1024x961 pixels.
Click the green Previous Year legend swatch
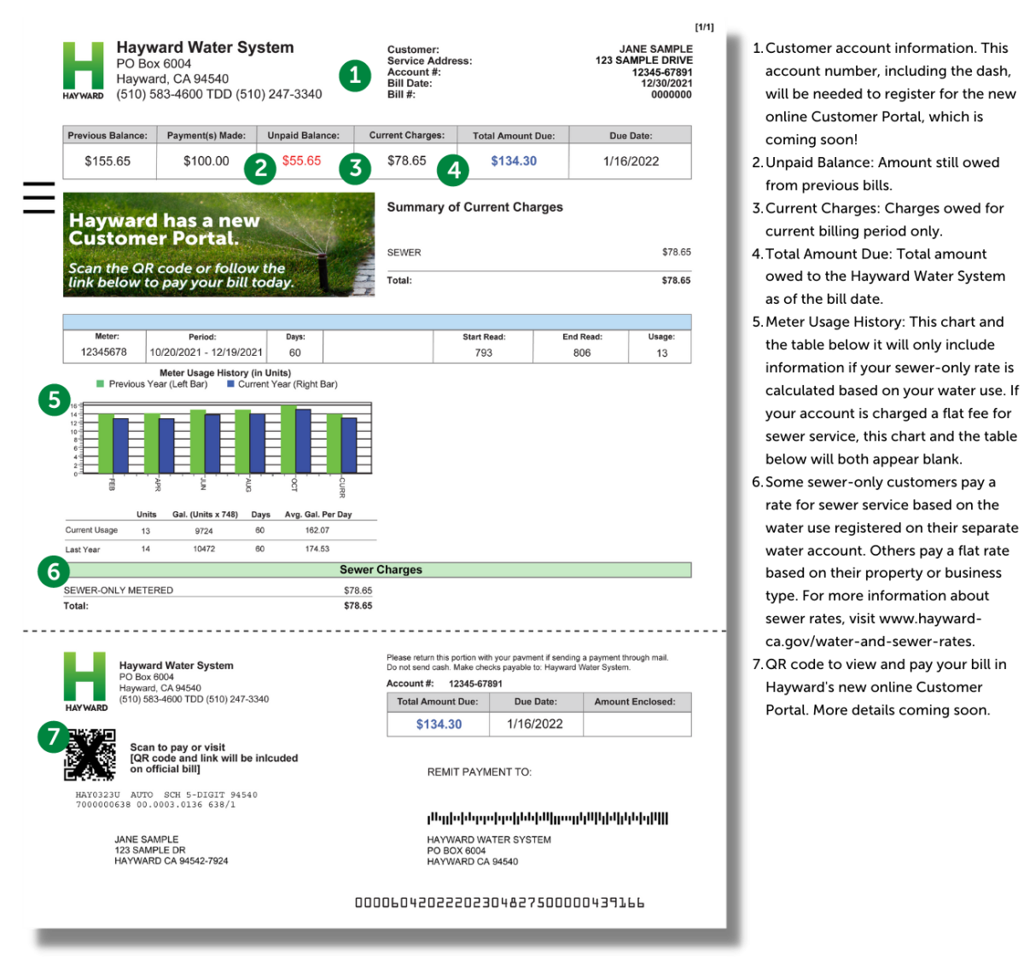(x=101, y=384)
